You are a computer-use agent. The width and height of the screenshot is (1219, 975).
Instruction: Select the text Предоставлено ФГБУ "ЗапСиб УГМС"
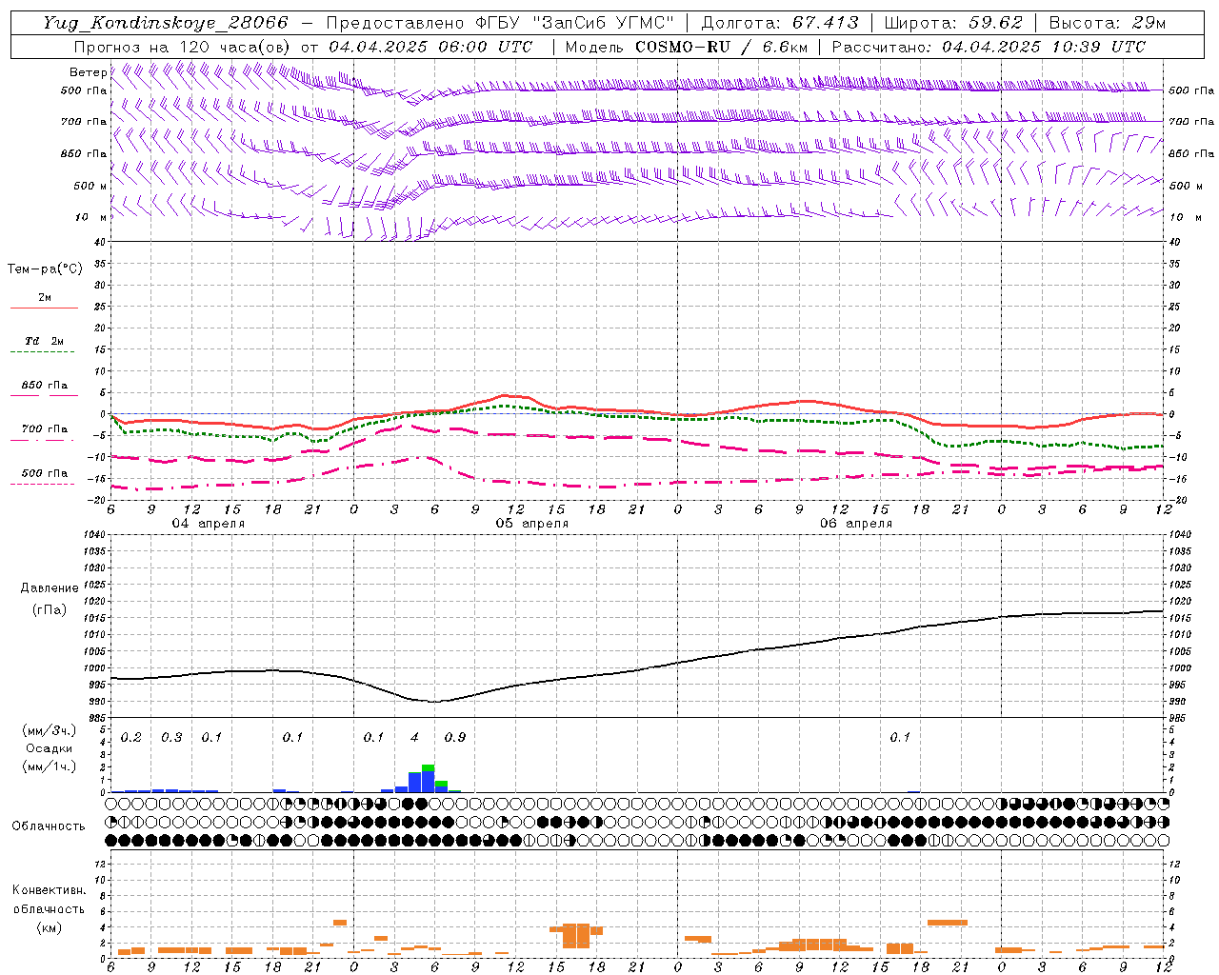500,23
